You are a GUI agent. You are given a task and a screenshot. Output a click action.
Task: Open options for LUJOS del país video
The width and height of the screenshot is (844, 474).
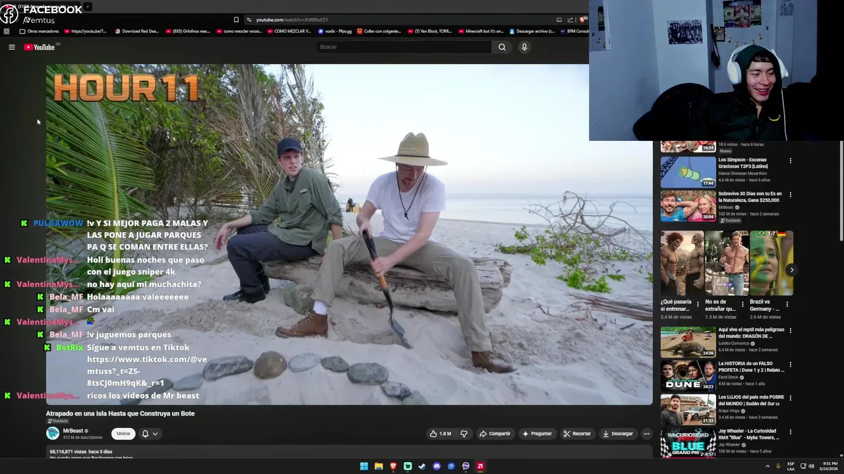pos(791,398)
